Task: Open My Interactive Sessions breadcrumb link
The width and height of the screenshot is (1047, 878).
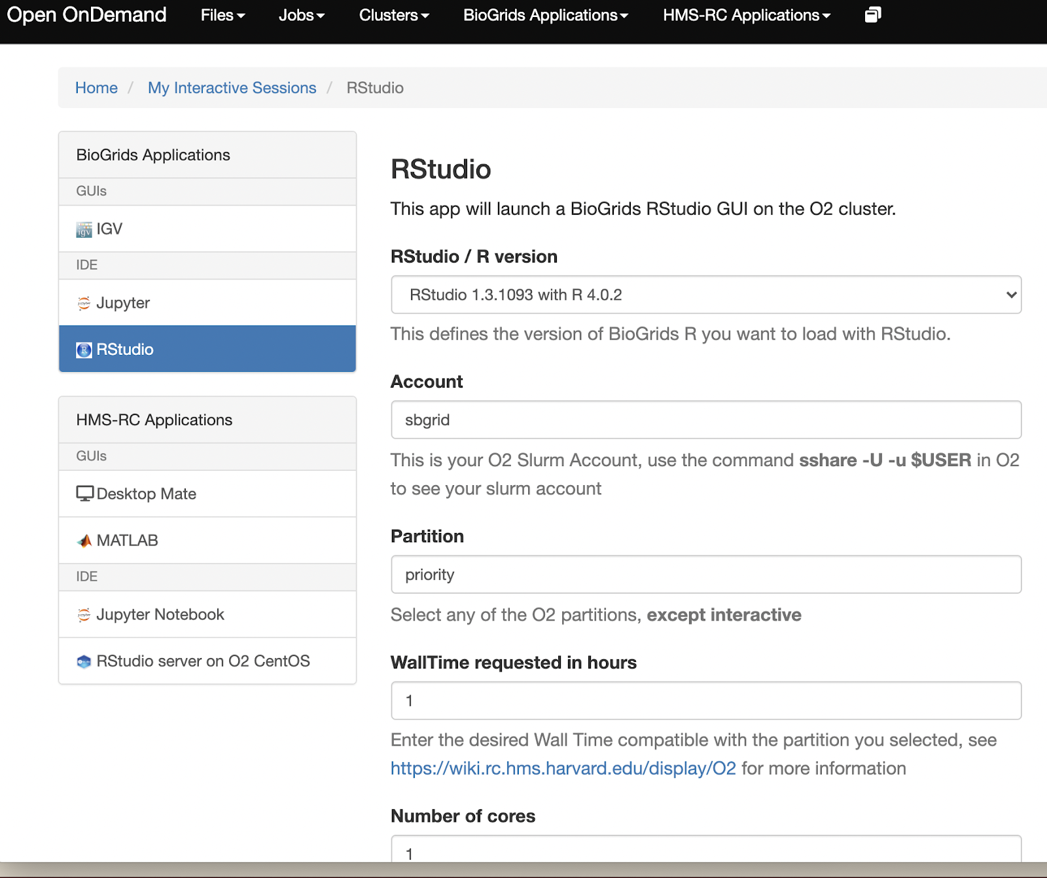Action: pos(232,88)
